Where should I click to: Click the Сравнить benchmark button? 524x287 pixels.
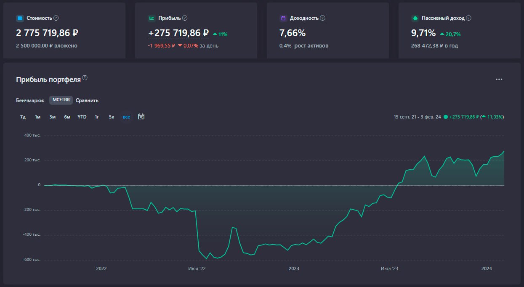point(87,100)
